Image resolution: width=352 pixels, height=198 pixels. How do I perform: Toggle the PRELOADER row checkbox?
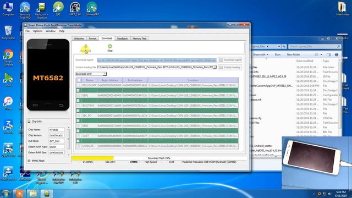78,85
